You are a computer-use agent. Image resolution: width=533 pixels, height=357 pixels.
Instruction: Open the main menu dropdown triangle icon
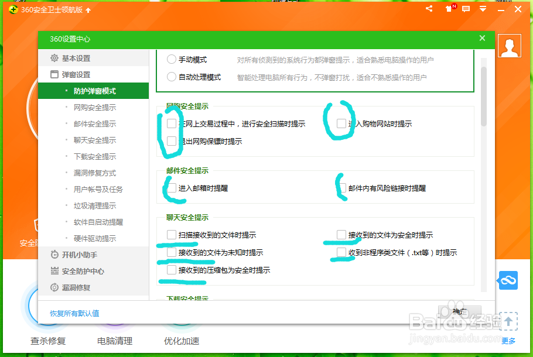click(x=483, y=9)
